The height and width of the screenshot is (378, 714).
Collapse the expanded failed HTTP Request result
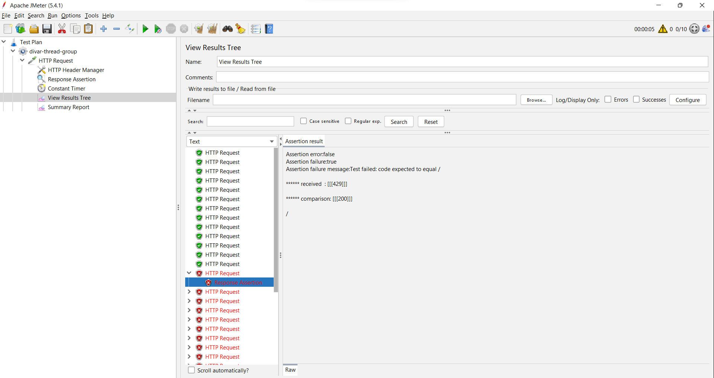189,273
